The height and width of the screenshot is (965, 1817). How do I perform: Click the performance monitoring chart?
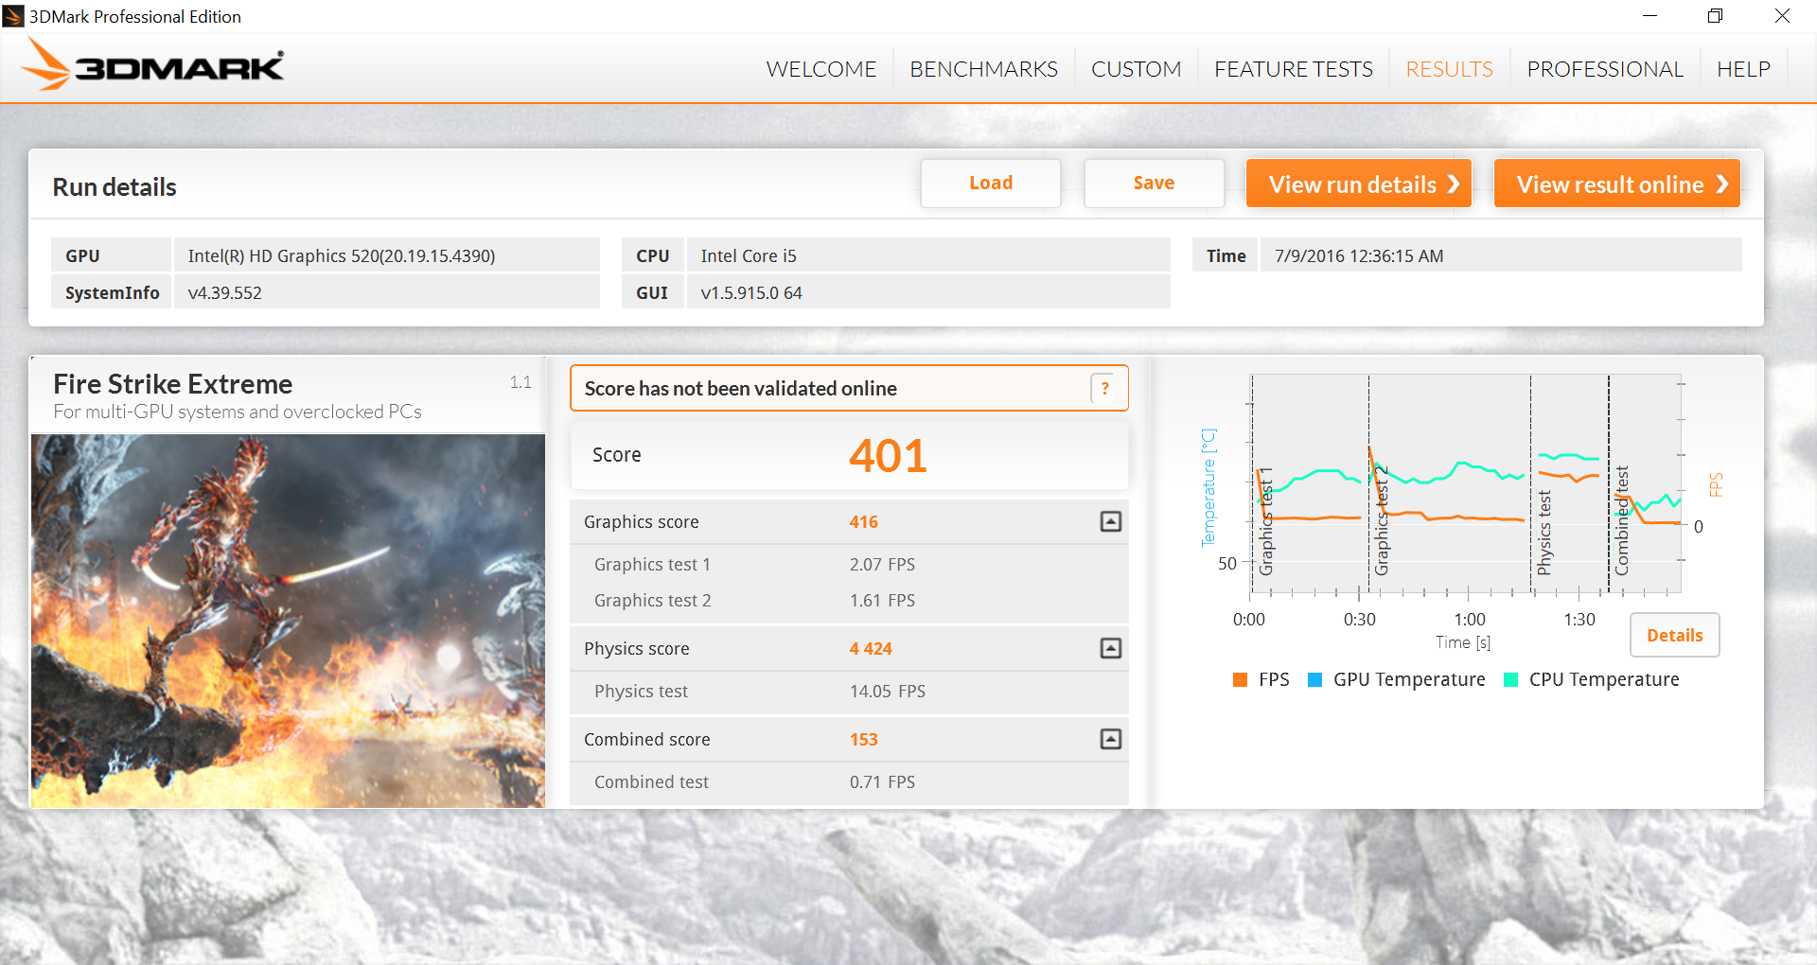tap(1465, 484)
